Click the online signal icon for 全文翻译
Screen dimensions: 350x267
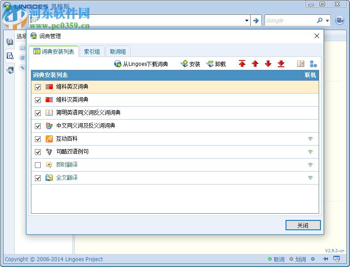[310, 178]
